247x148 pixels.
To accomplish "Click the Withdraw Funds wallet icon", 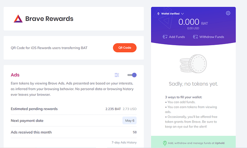I will 195,37.
